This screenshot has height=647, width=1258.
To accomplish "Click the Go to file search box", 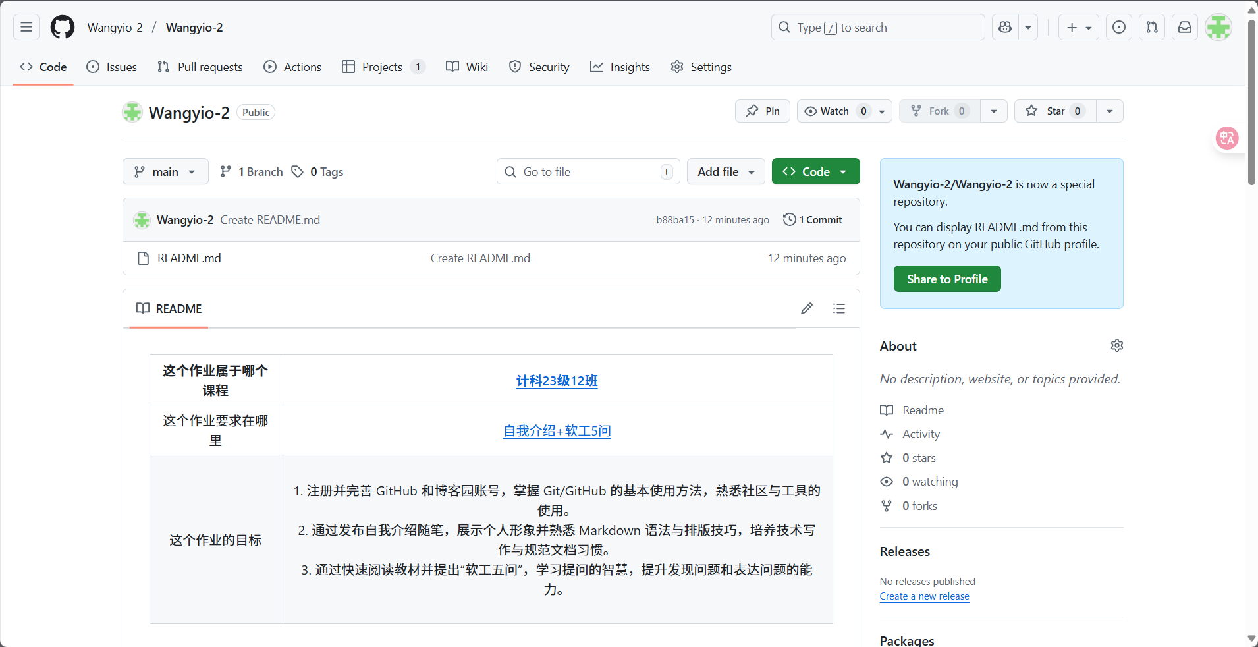I will coord(588,171).
